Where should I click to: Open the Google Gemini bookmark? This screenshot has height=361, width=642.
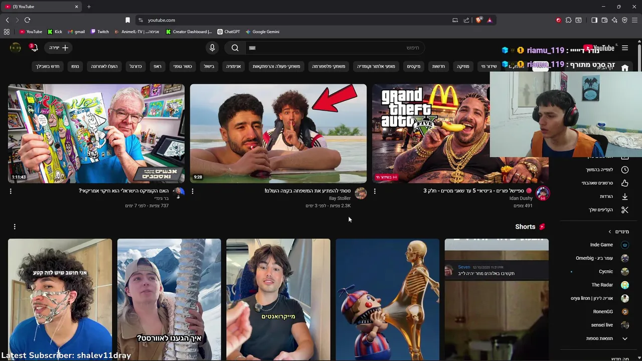[x=262, y=32]
